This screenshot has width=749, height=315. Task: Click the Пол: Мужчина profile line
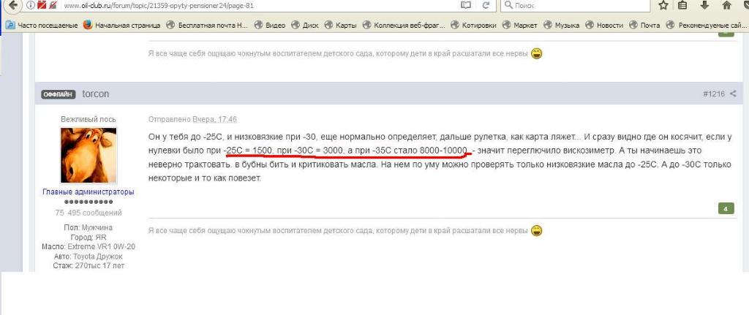[89, 227]
